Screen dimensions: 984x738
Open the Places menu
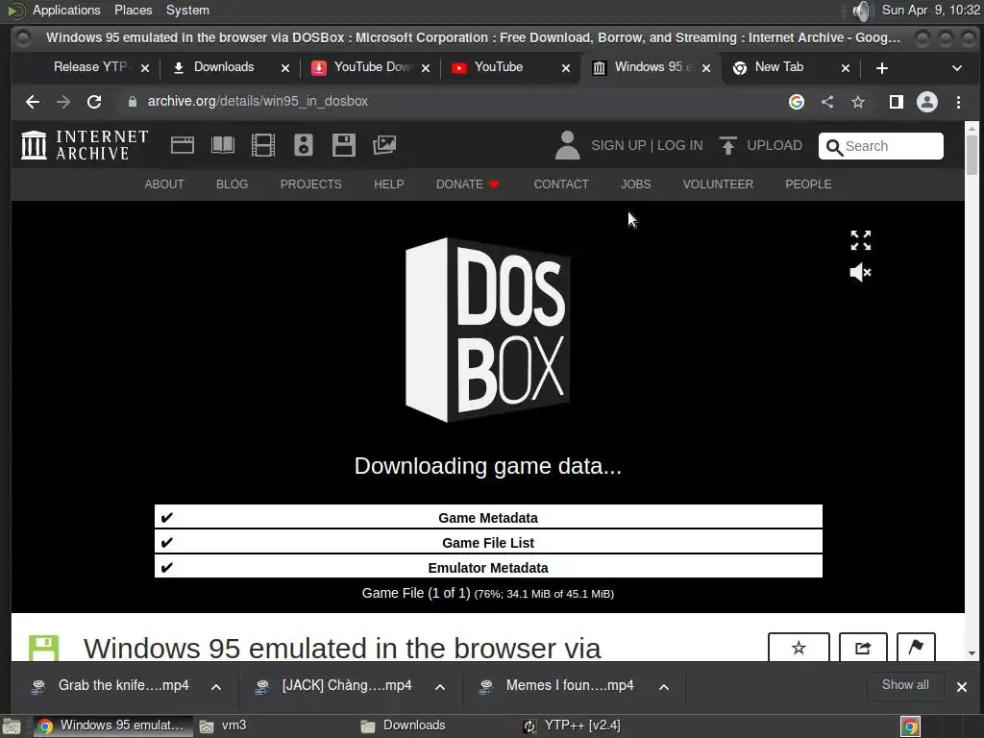[x=133, y=10]
